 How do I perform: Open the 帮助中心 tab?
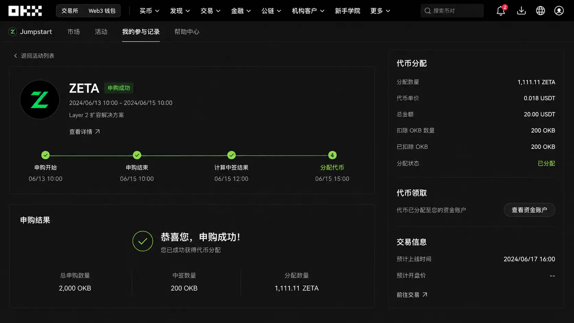coord(187,32)
